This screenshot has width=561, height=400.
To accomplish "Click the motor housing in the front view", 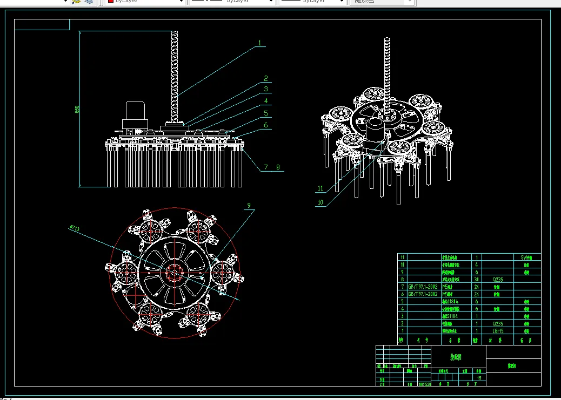I will (x=135, y=115).
